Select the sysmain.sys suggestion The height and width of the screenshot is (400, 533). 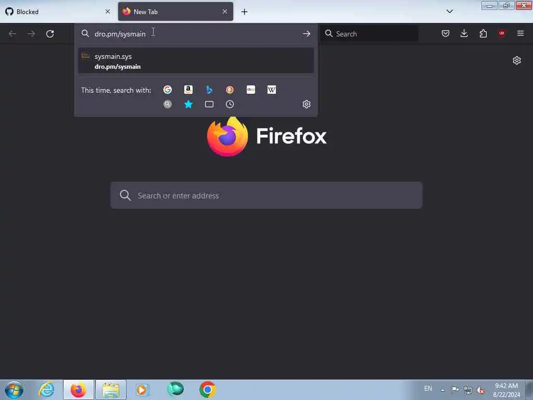click(196, 61)
